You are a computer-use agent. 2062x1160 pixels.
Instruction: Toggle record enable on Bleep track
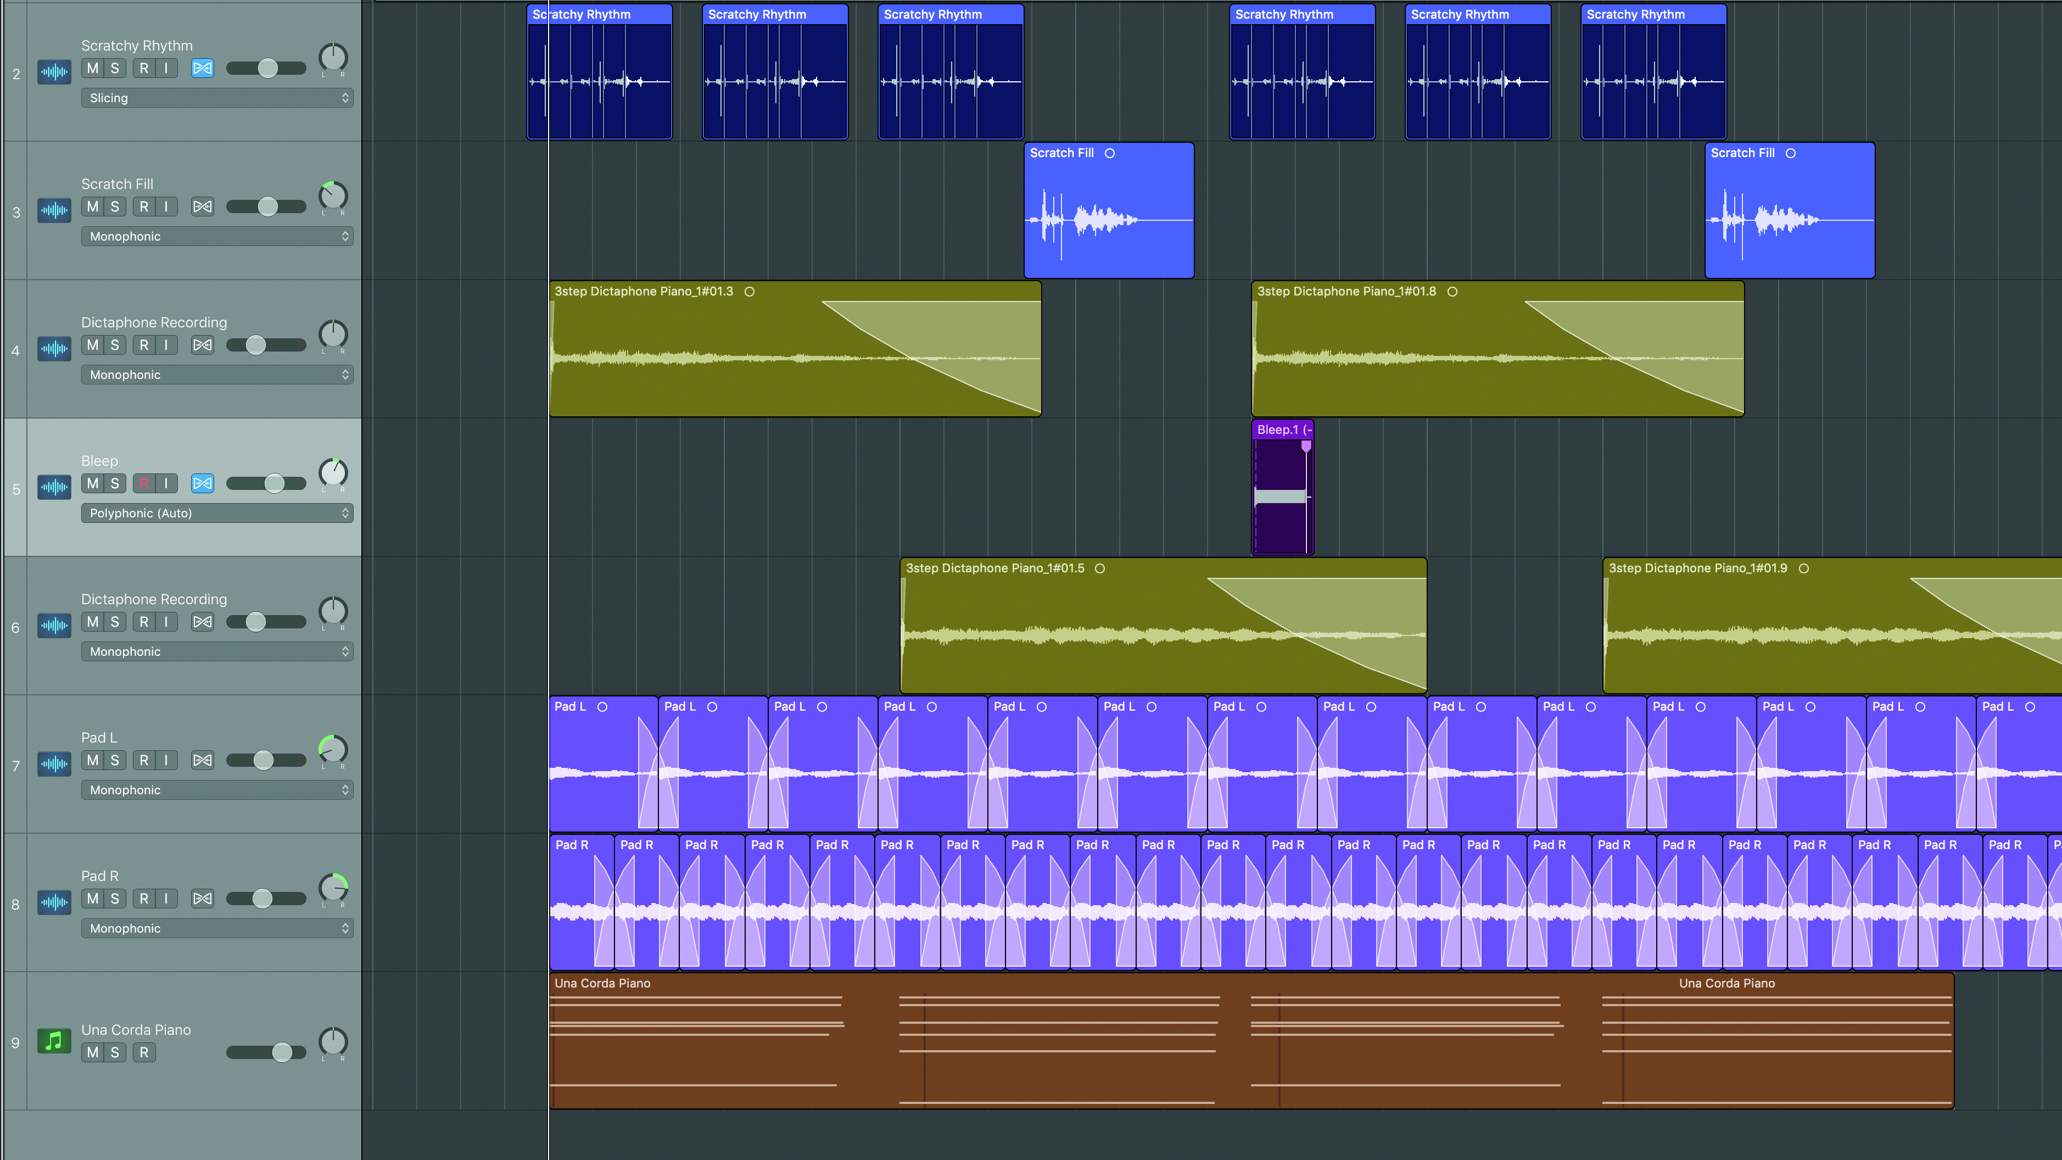(144, 483)
